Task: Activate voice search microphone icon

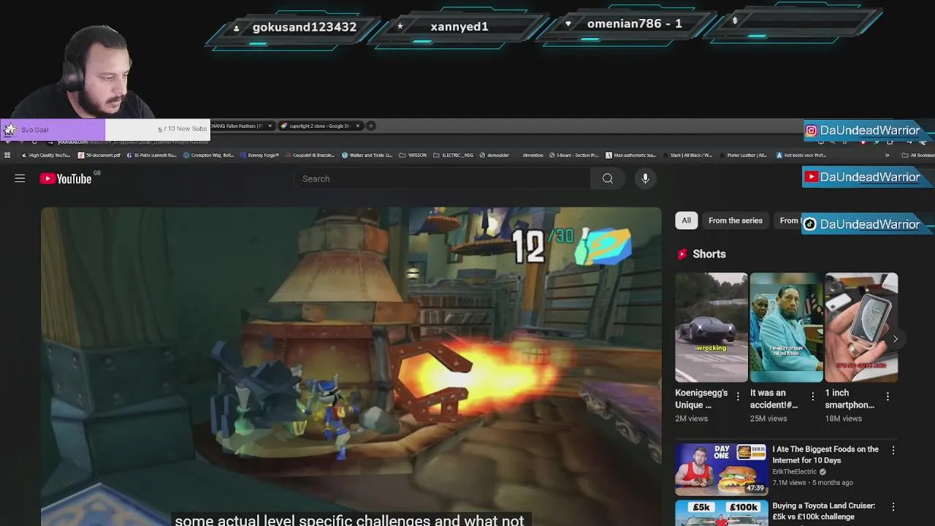Action: [645, 178]
